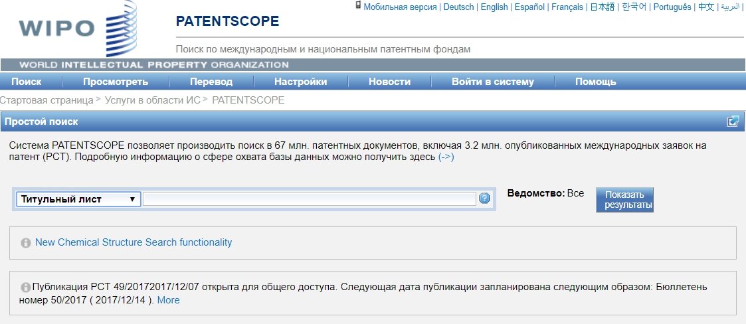Click the PATENTSCOPE page title

tap(227, 21)
